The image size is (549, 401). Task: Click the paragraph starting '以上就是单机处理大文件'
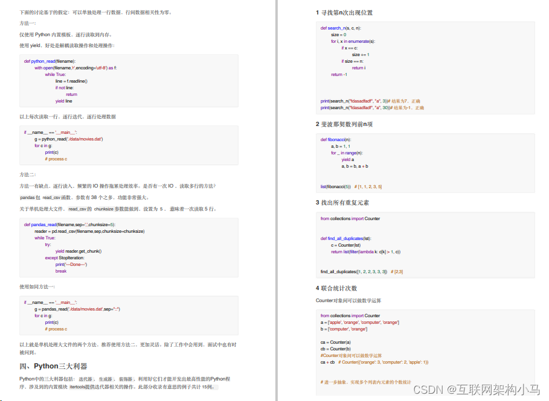click(128, 349)
